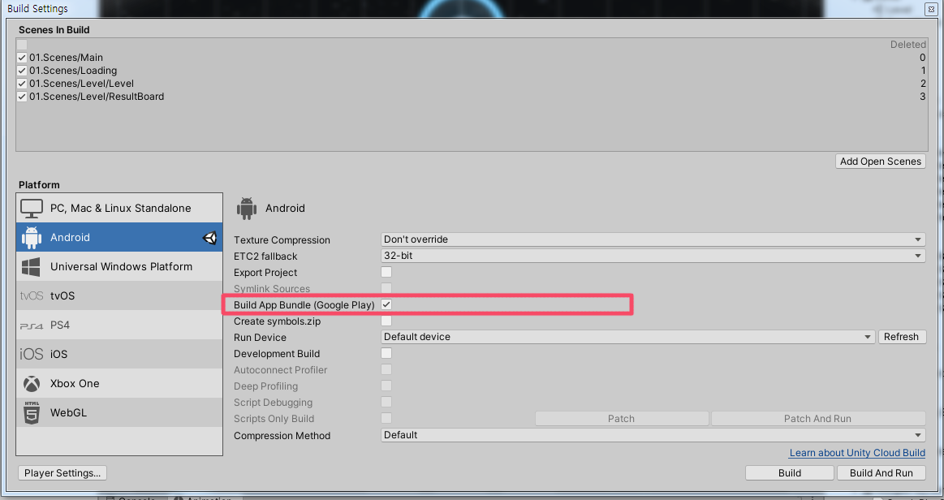944x500 pixels.
Task: Uncheck the 01.Scenes/Level/ResultBoard scene checkbox
Action: (x=22, y=97)
